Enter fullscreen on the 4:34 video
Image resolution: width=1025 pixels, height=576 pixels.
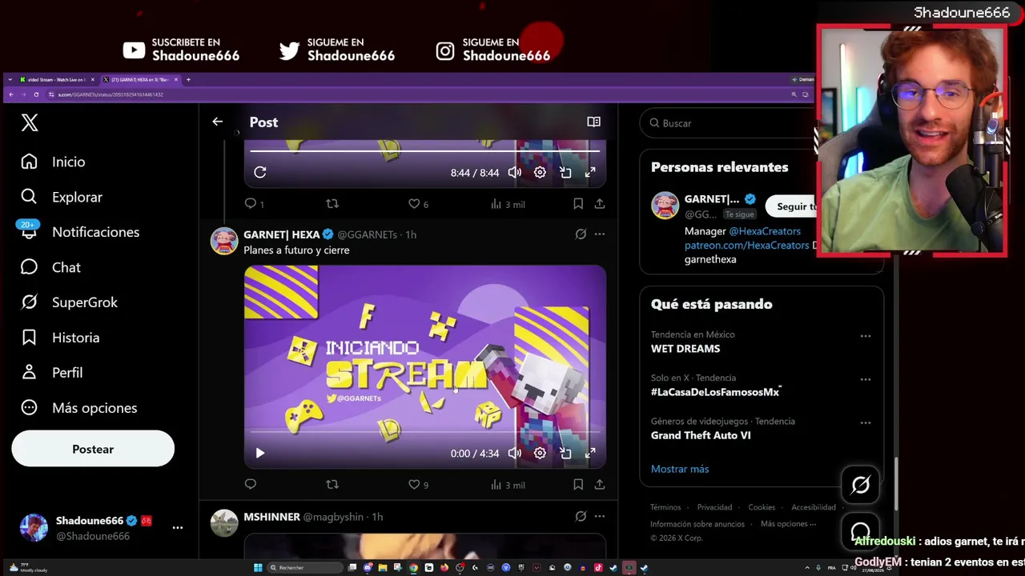coord(590,453)
